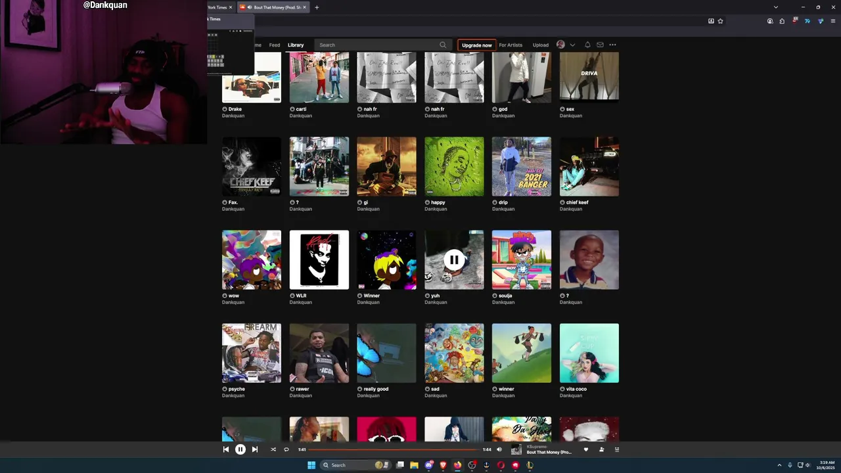Seek within the track progress bar
Image resolution: width=841 pixels, height=473 pixels.
[394, 449]
